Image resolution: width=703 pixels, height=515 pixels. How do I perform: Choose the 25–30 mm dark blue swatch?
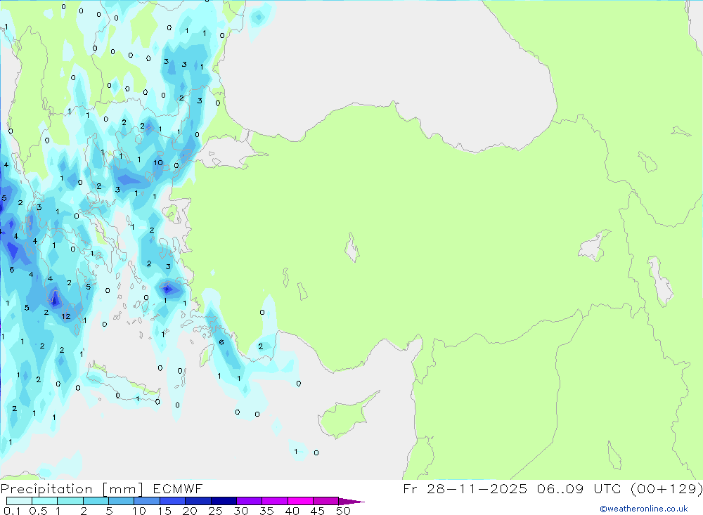click(224, 501)
